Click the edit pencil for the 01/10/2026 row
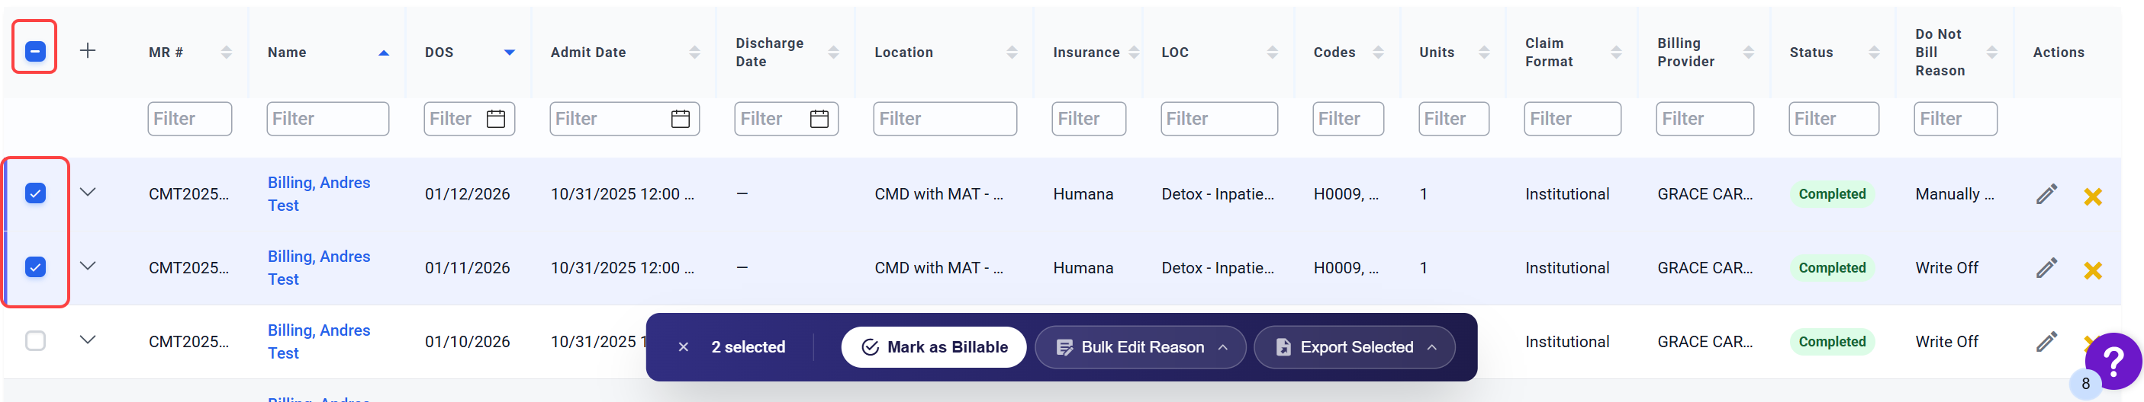This screenshot has width=2144, height=402. 2046,341
